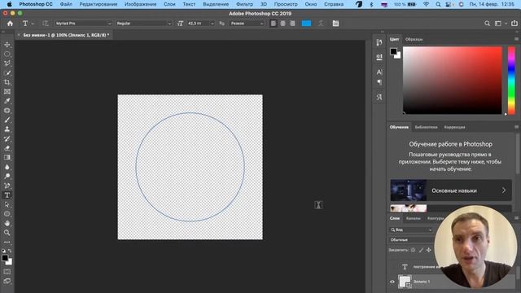Hide the Эллипс 1 layer
The width and height of the screenshot is (521, 293).
coord(392,282)
